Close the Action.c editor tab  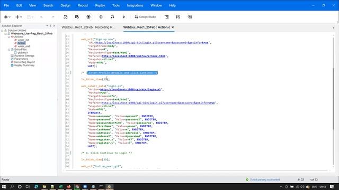point(173,27)
